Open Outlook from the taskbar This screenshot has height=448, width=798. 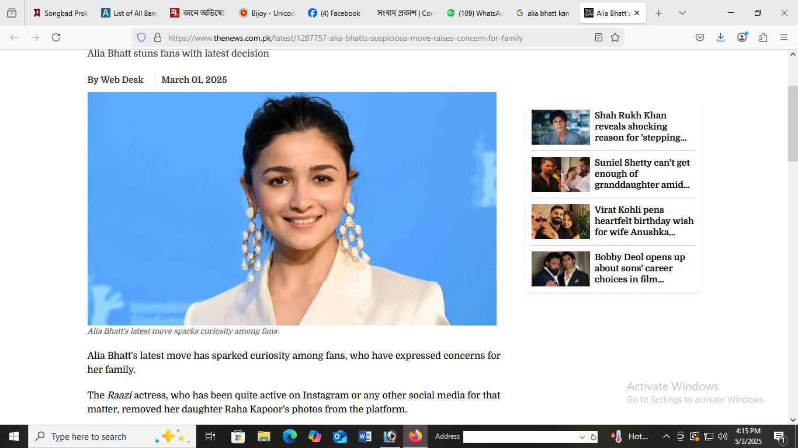340,436
